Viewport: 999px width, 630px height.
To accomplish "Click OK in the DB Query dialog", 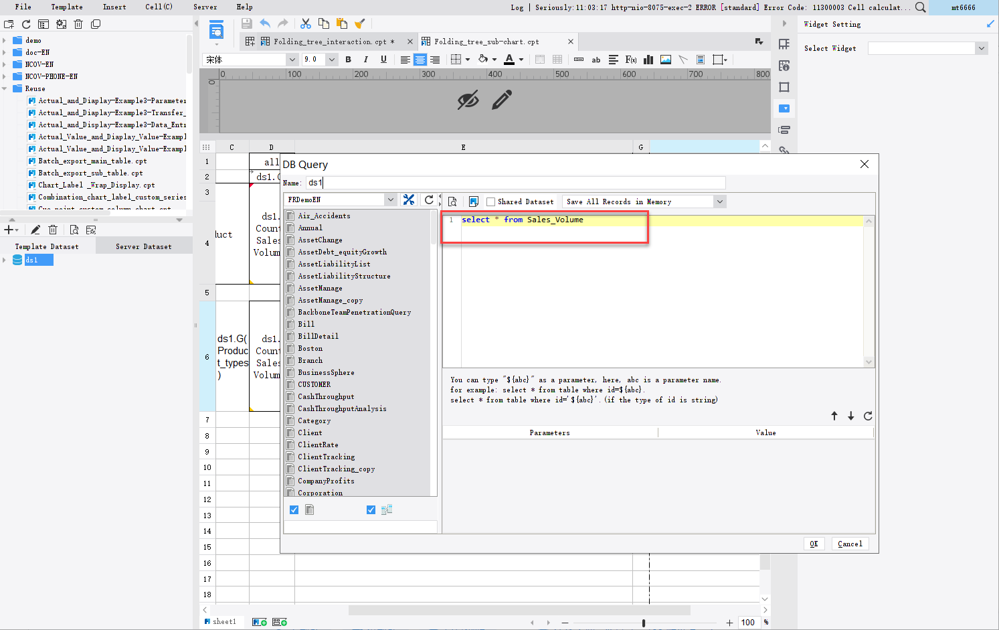I will pyautogui.click(x=814, y=544).
